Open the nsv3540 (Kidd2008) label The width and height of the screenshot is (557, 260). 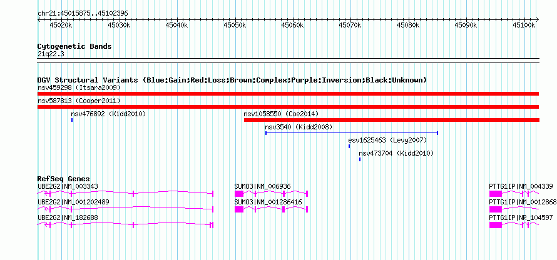(299, 127)
